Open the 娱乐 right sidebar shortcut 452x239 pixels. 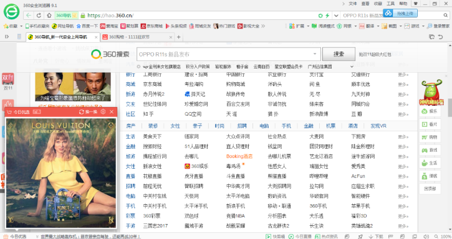430,111
